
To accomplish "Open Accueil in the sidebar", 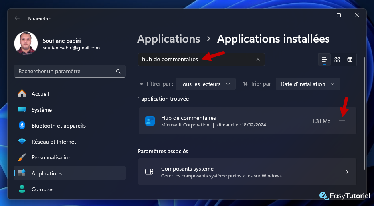I will coord(69,94).
